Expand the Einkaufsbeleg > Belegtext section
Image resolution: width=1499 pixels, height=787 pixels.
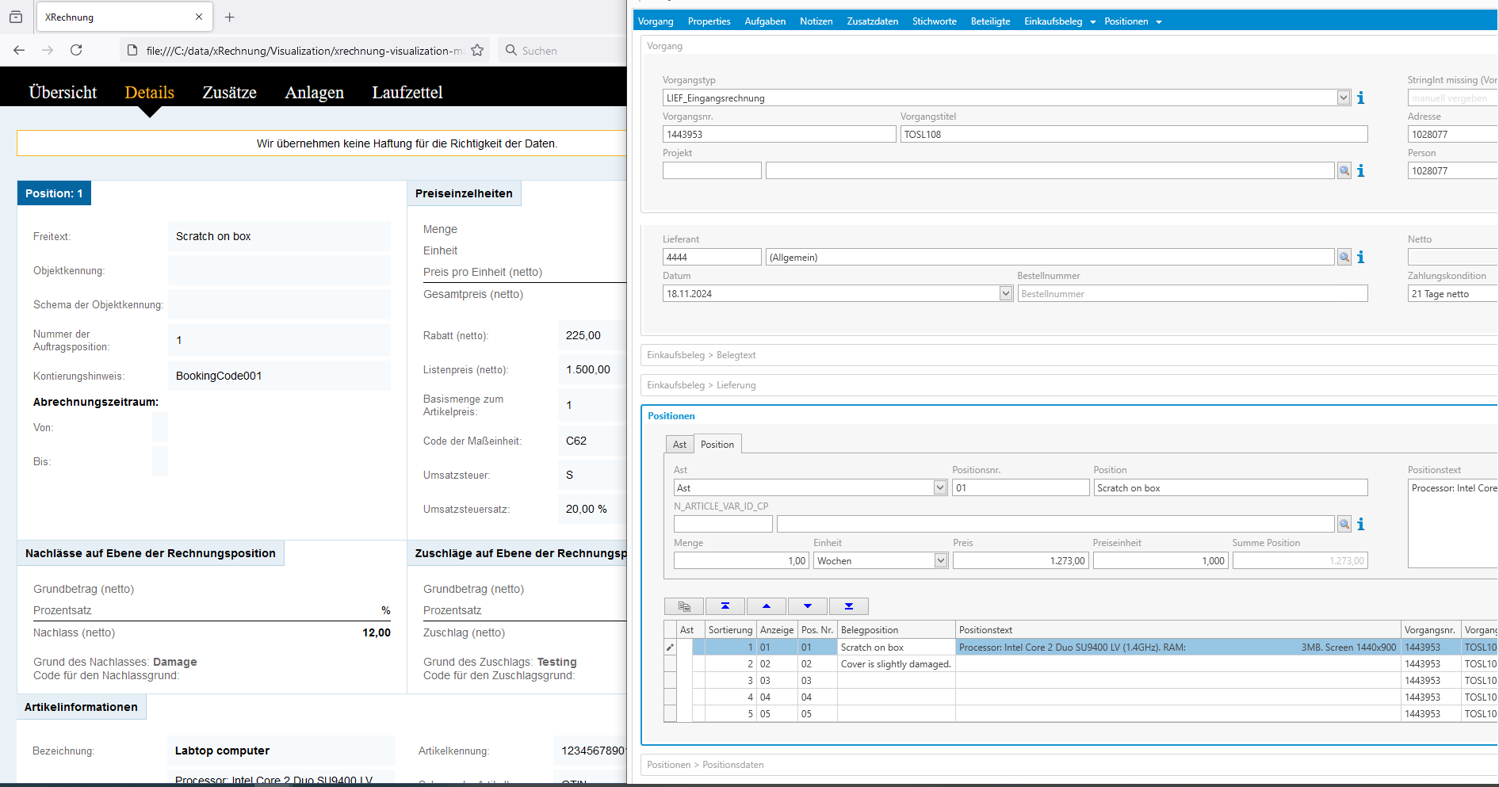coord(701,355)
